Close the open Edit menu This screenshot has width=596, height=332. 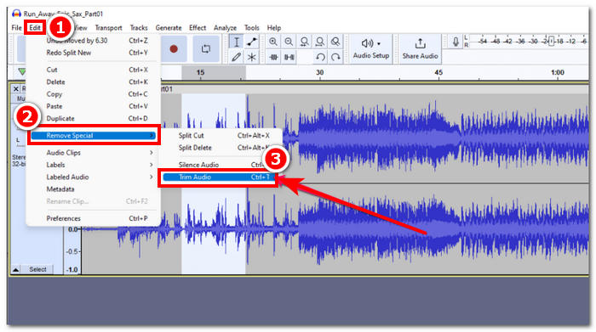[35, 28]
